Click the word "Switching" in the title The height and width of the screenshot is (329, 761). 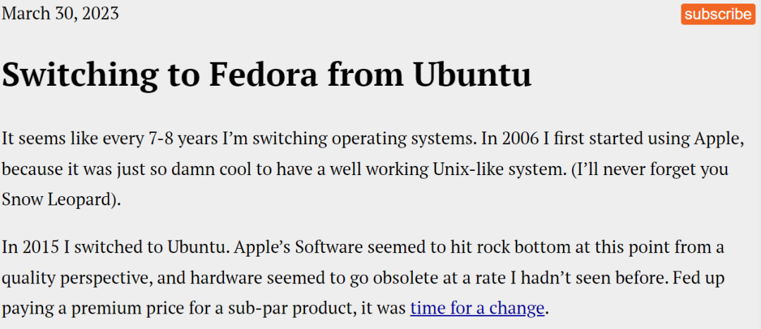80,77
